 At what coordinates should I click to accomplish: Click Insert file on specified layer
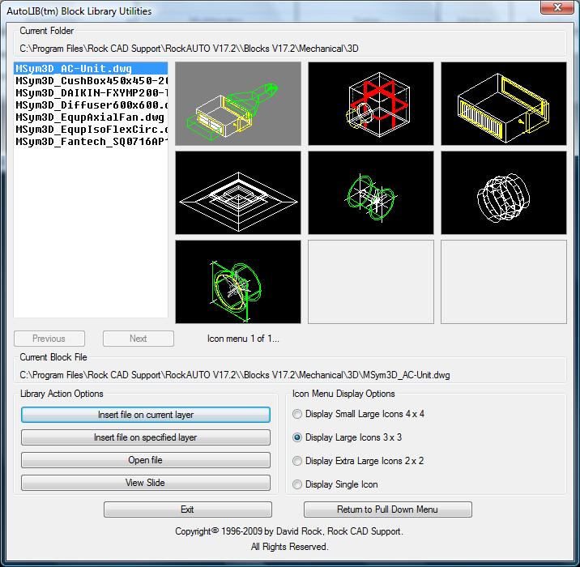146,437
